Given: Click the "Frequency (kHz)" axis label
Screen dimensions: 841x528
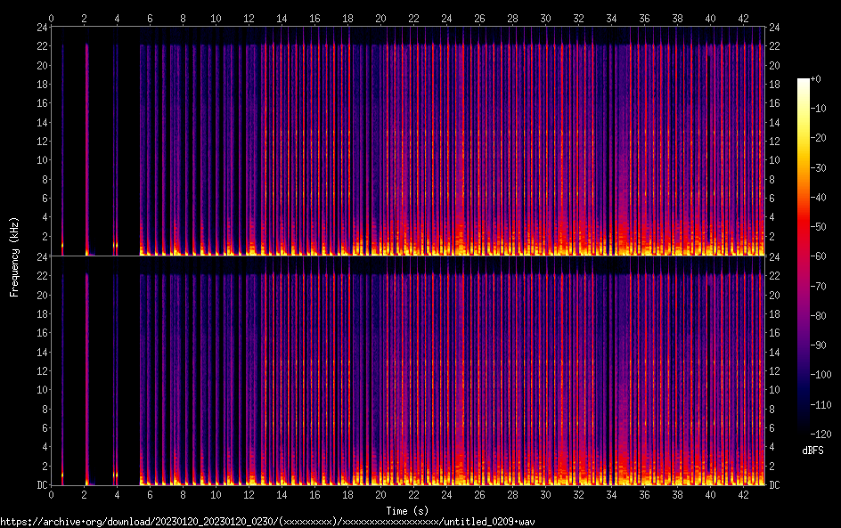Looking at the screenshot, I should (14, 256).
